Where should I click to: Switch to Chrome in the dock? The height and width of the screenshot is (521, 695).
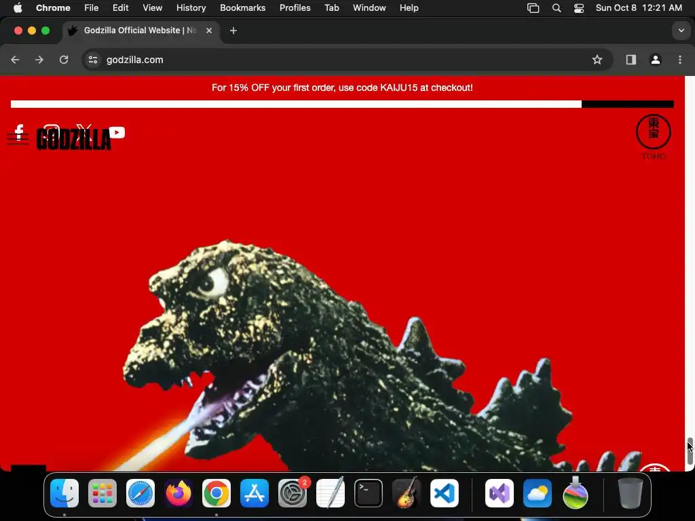(x=217, y=493)
